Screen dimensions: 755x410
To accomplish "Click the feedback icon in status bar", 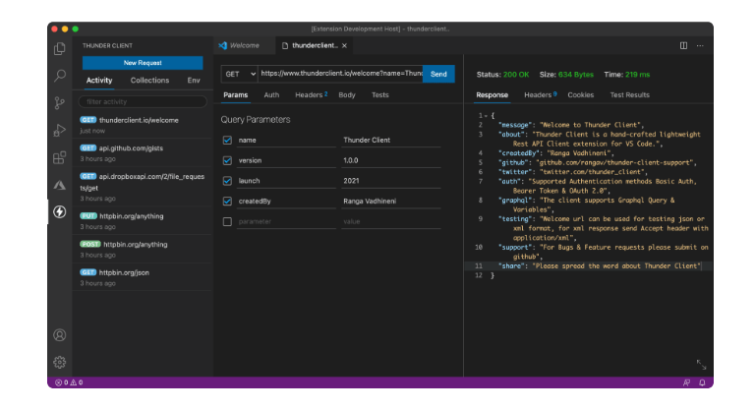I will click(686, 382).
